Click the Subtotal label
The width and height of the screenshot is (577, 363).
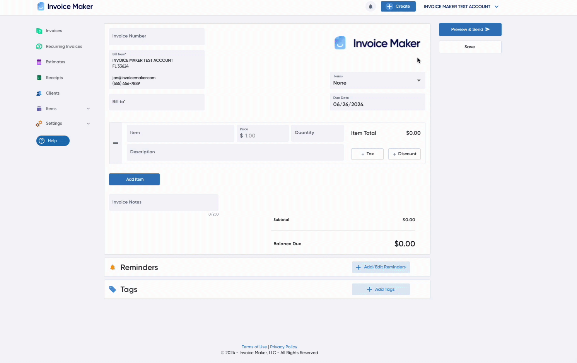pos(281,220)
